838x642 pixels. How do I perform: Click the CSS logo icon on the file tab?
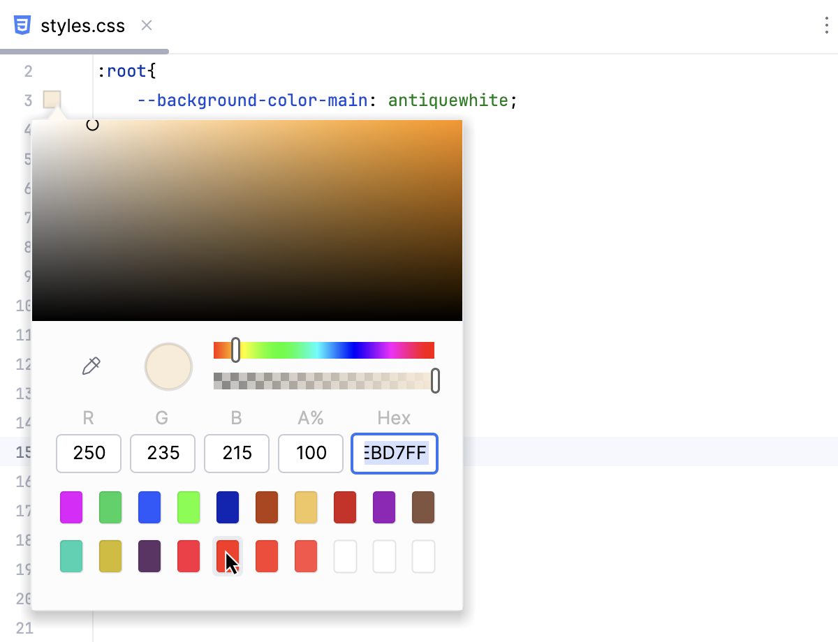[x=23, y=25]
